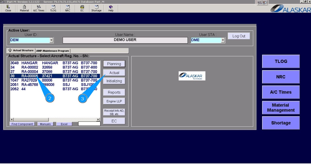Select aircraft row RA-45768
311x165 pixels.
pyautogui.click(x=55, y=84)
